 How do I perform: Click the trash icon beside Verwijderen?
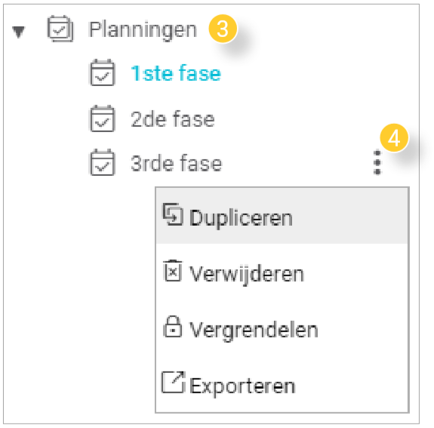172,271
